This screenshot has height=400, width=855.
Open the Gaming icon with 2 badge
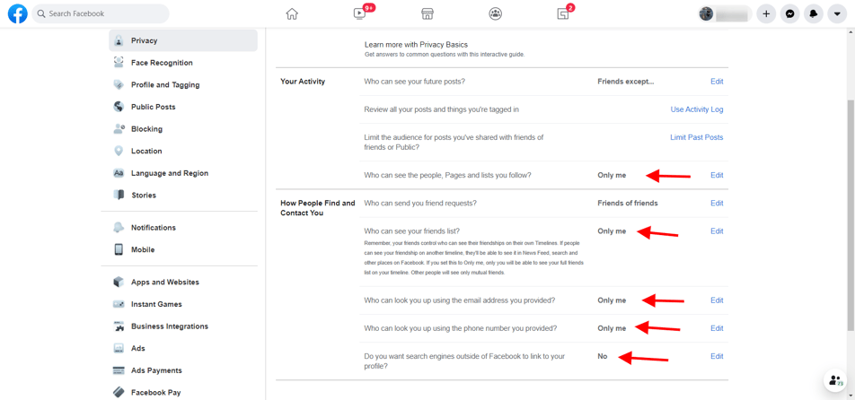click(x=563, y=14)
